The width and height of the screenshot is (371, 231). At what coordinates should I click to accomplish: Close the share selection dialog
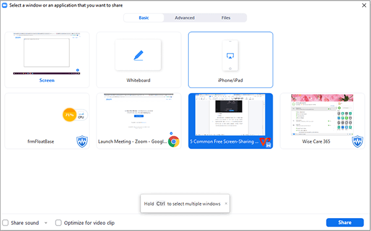(364, 5)
